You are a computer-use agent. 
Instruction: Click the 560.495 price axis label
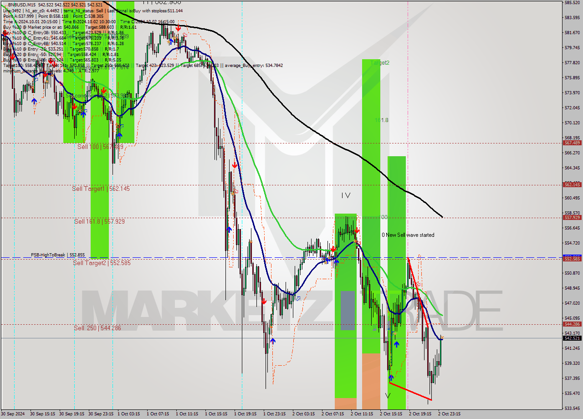(572, 198)
